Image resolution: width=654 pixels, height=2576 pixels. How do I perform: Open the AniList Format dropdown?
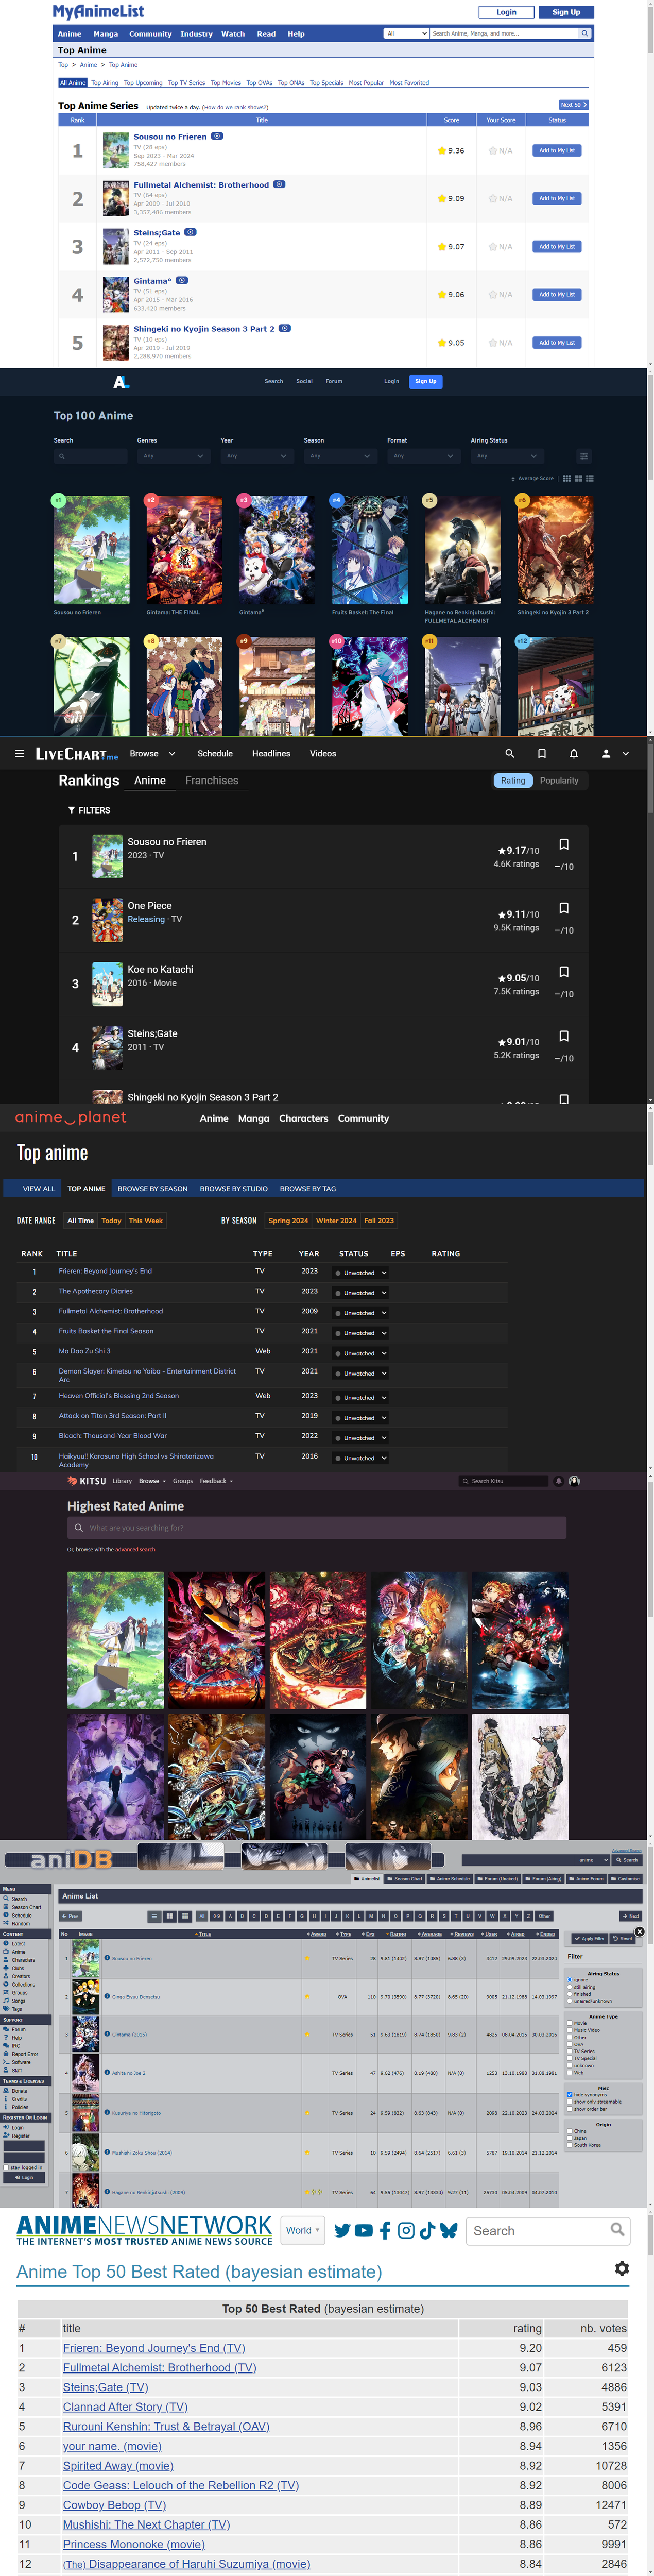pyautogui.click(x=424, y=456)
